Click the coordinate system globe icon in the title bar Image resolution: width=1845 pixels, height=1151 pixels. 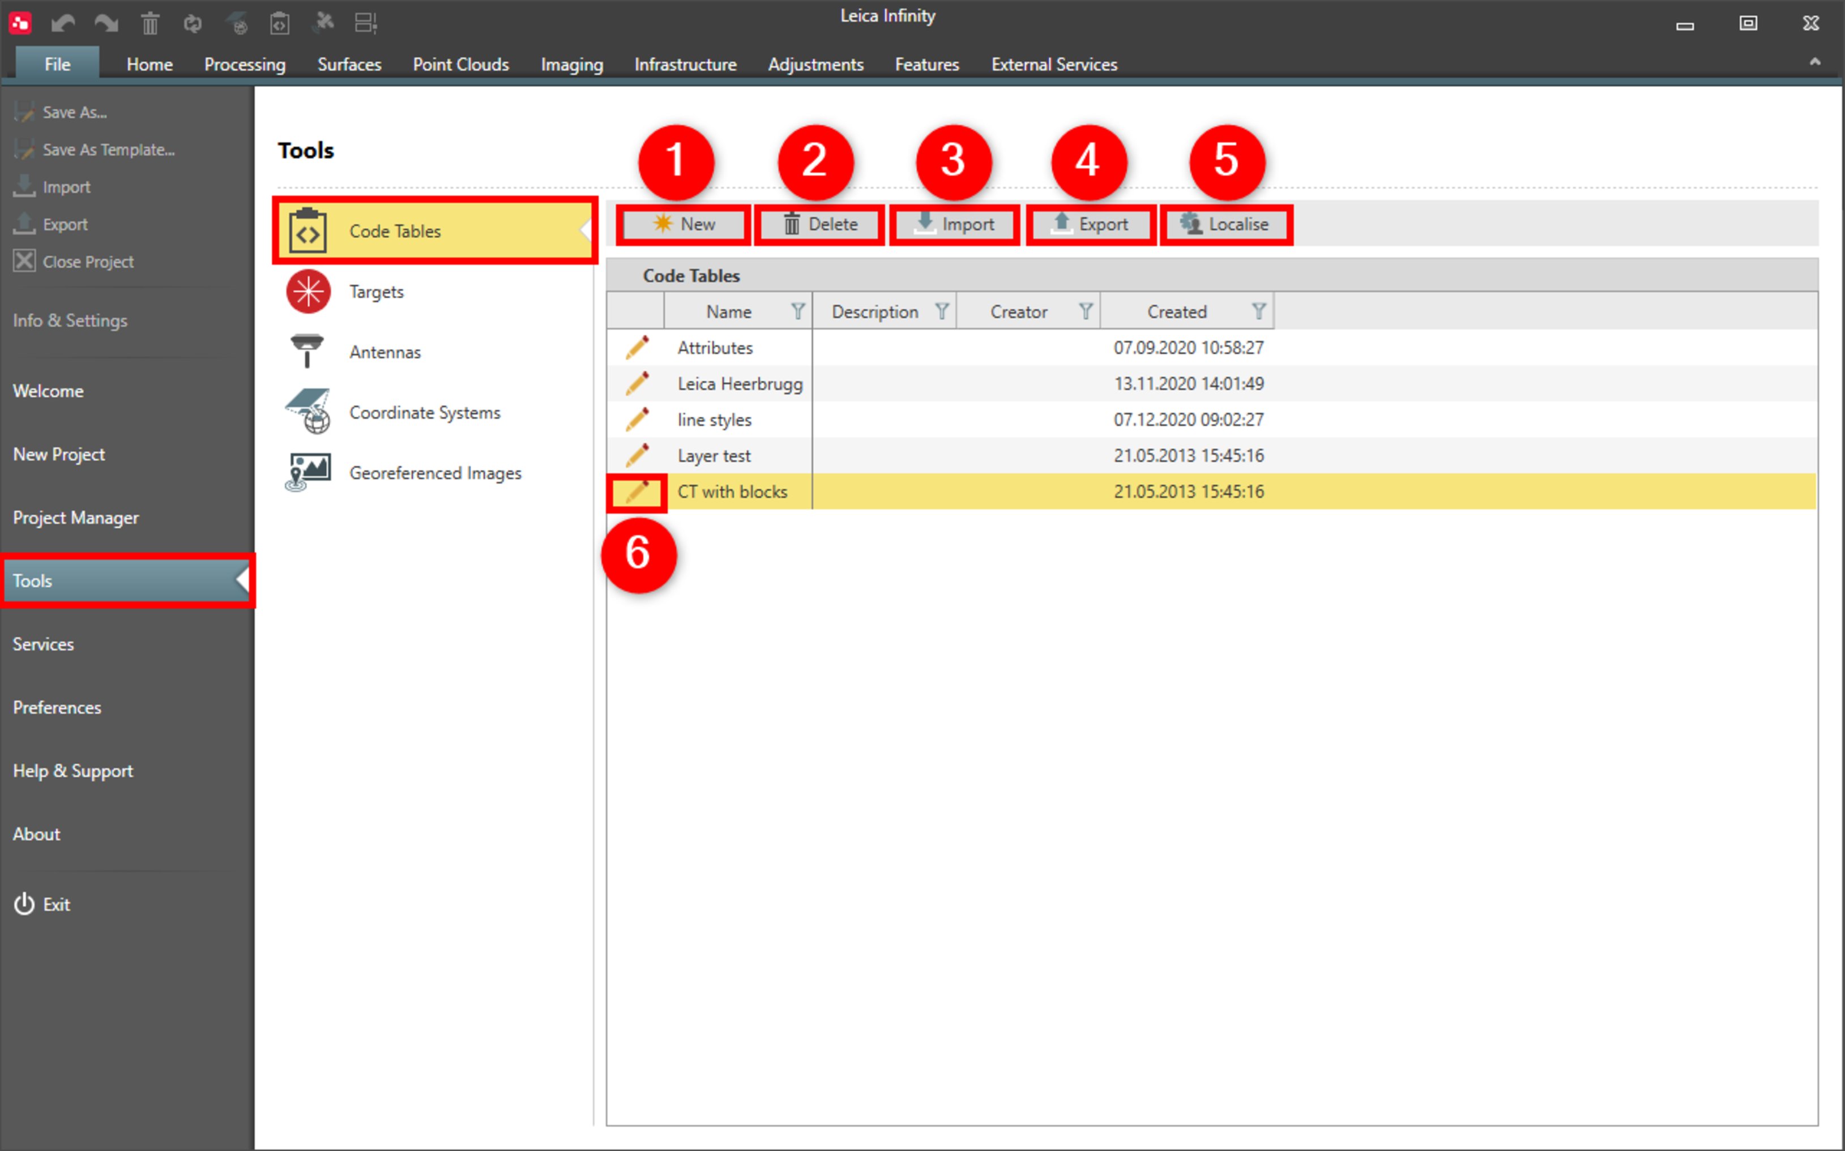[237, 24]
